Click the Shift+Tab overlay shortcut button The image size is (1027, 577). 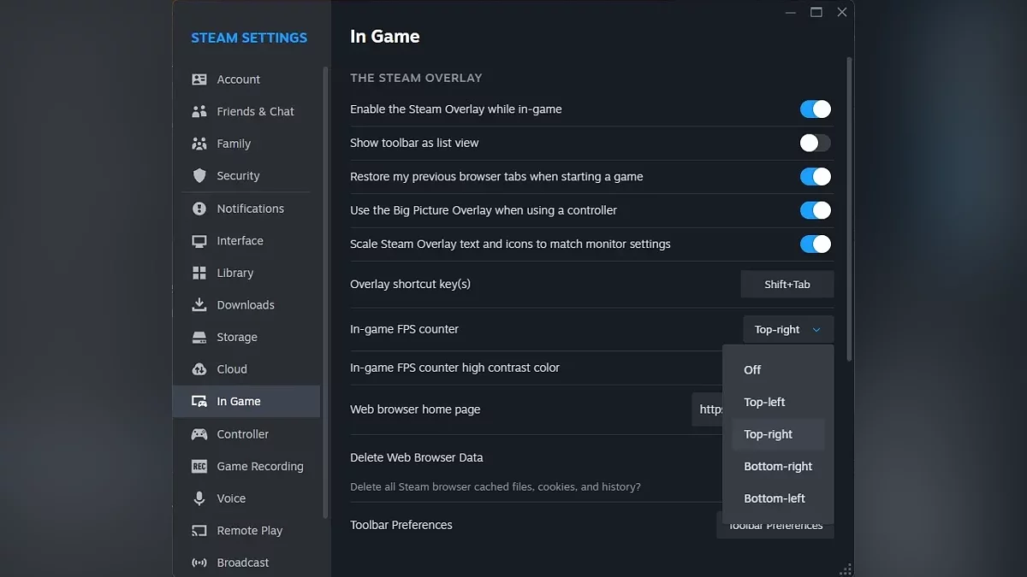pos(787,285)
